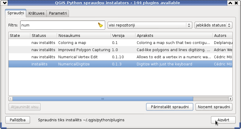Click the 'instalēts' status cell
Screen dimensions: 241x129
40,64
